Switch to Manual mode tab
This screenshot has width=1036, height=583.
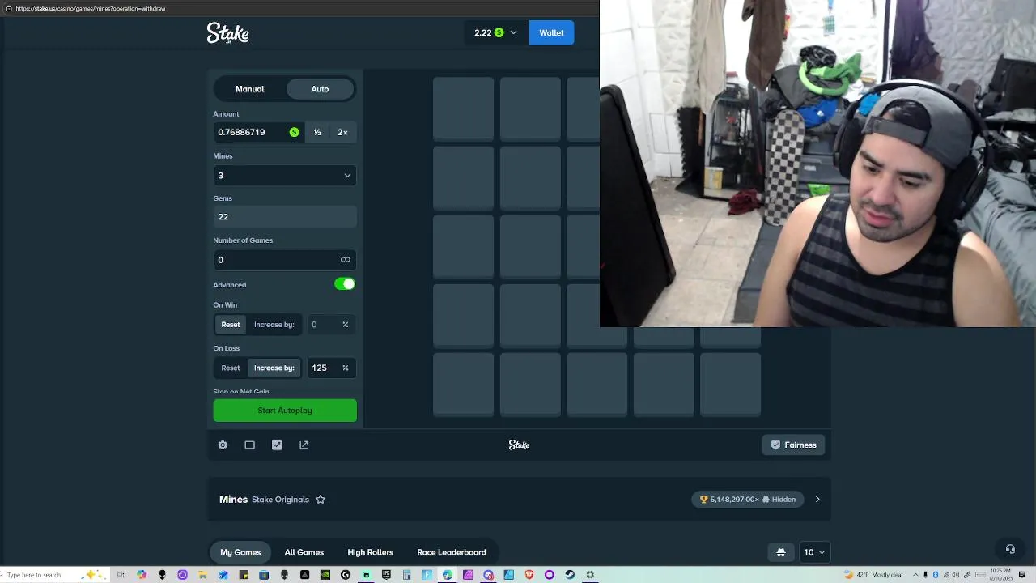(250, 89)
